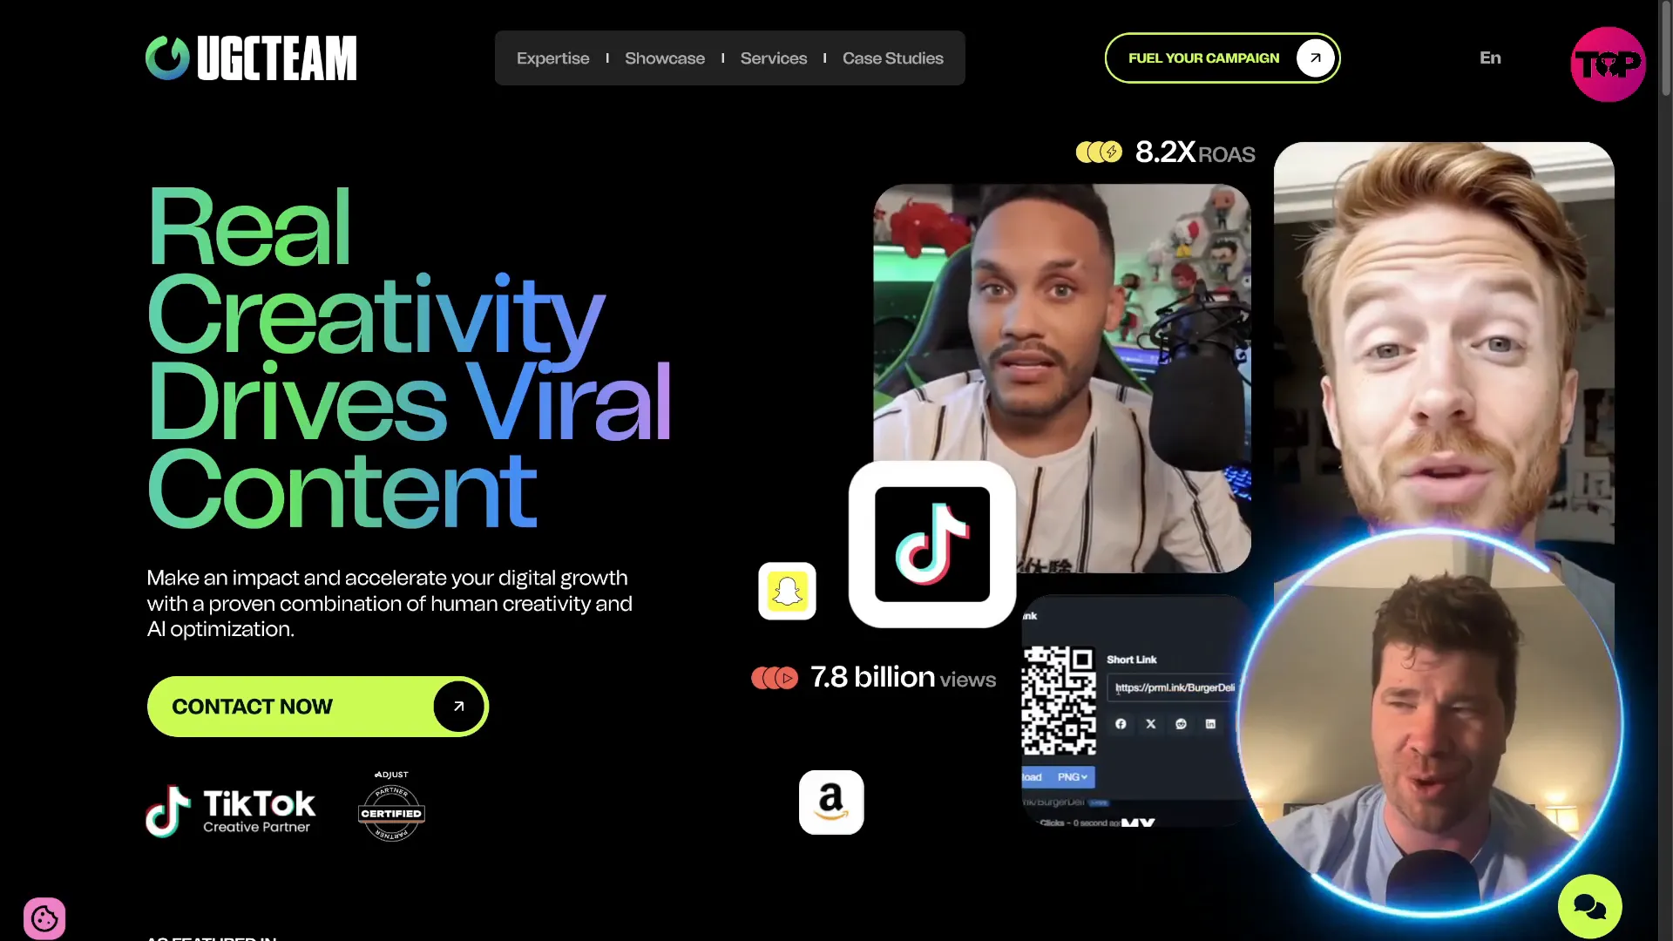Open the PNG format dropdown
Screen dimensions: 1673x941
1073,777
